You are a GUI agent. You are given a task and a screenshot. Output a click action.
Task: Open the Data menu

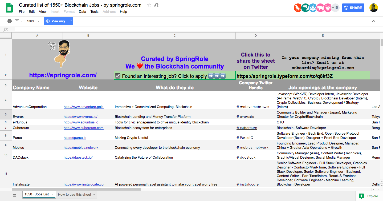[82, 11]
